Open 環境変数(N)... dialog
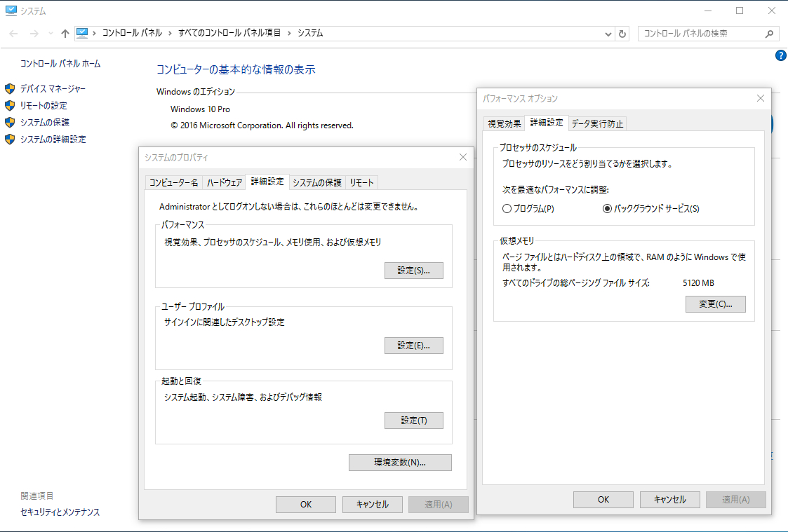The image size is (788, 532). [400, 463]
